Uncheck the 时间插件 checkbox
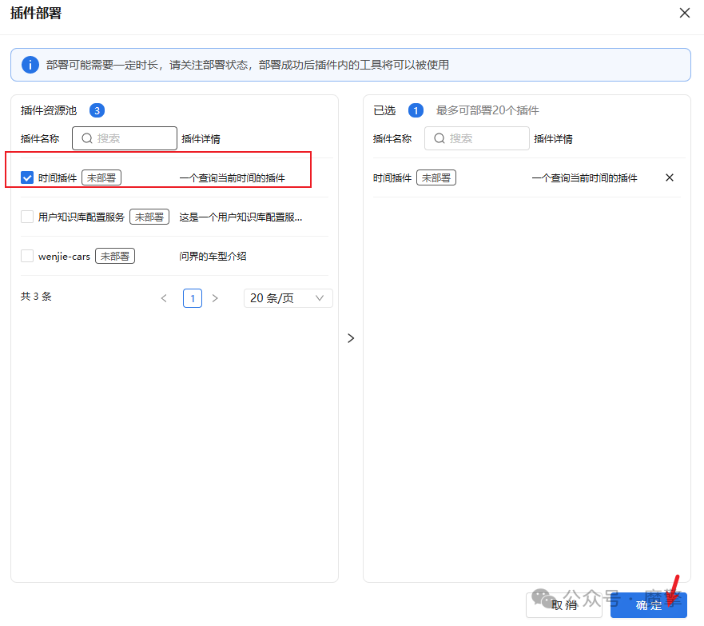 26,177
